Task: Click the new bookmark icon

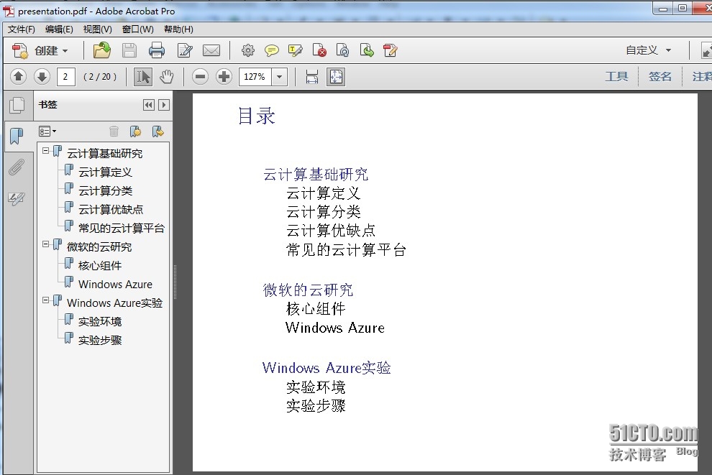Action: tap(135, 132)
